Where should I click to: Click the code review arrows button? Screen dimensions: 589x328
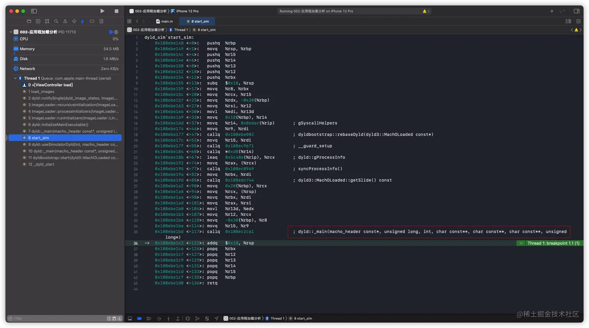563,11
